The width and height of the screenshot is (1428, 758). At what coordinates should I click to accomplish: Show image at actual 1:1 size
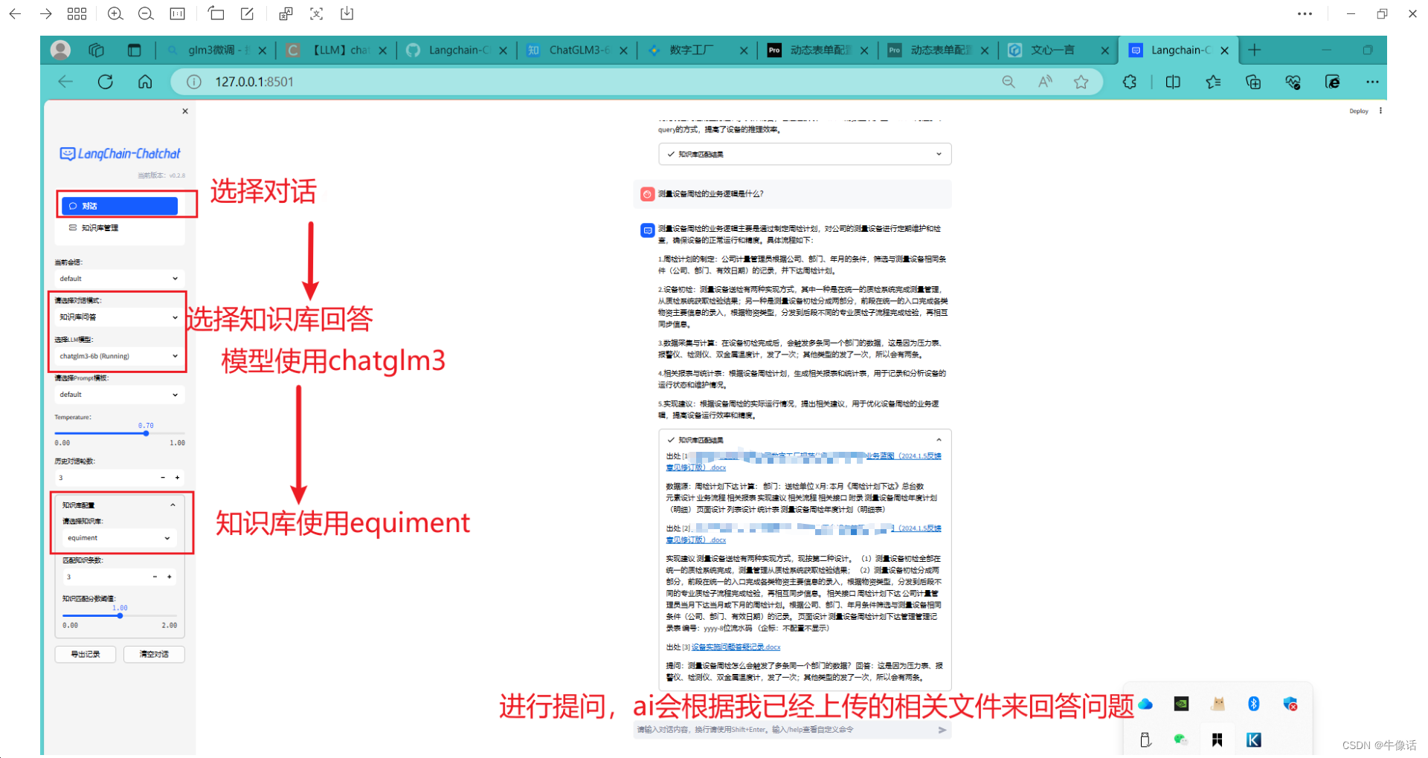click(x=177, y=13)
